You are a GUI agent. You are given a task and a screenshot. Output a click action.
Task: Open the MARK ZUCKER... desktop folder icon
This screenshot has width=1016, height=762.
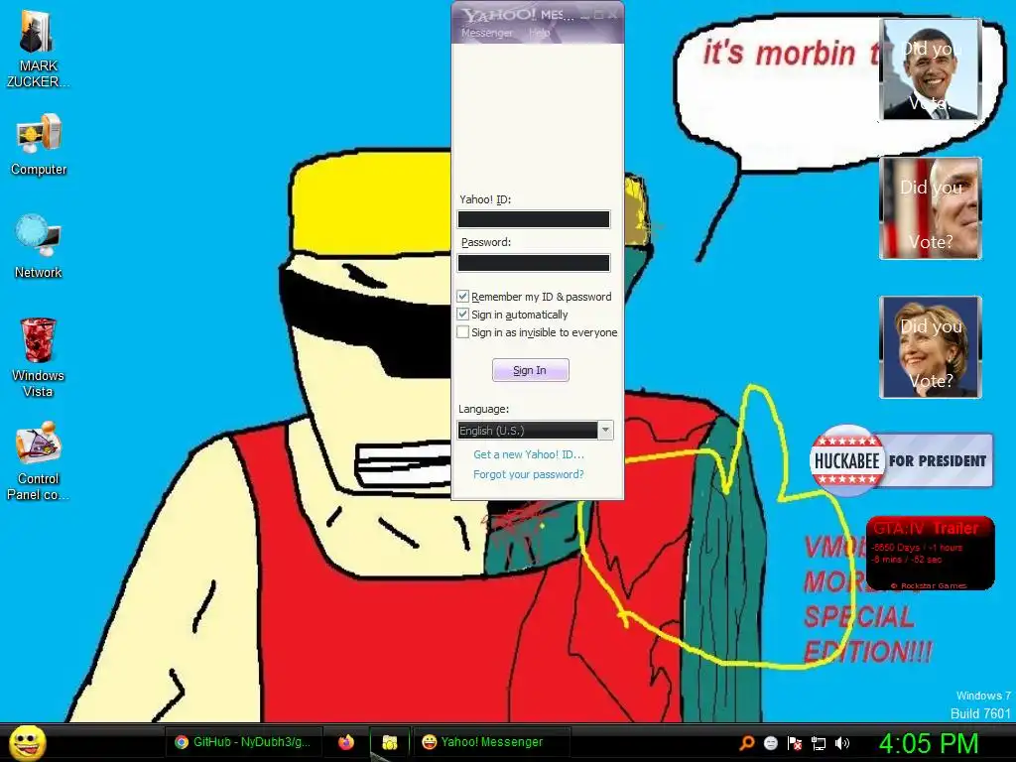click(38, 49)
